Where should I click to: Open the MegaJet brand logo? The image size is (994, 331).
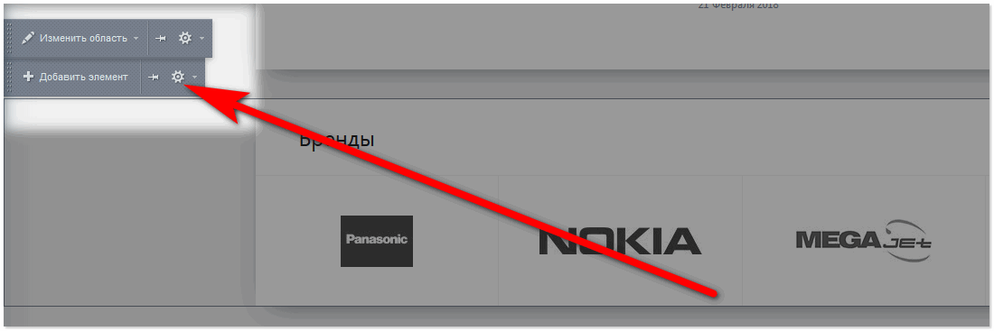pyautogui.click(x=863, y=241)
